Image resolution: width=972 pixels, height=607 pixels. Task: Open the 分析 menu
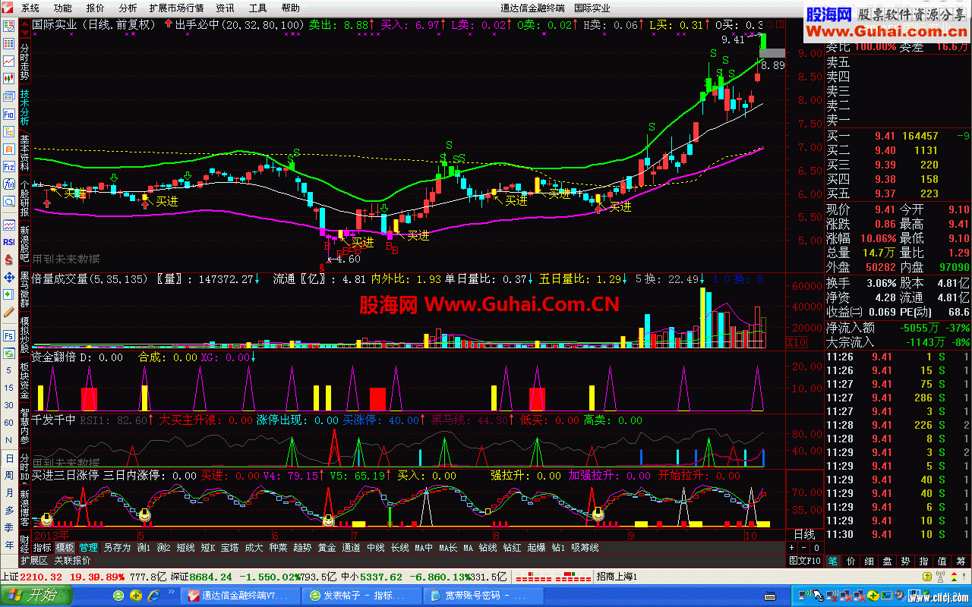(x=128, y=8)
